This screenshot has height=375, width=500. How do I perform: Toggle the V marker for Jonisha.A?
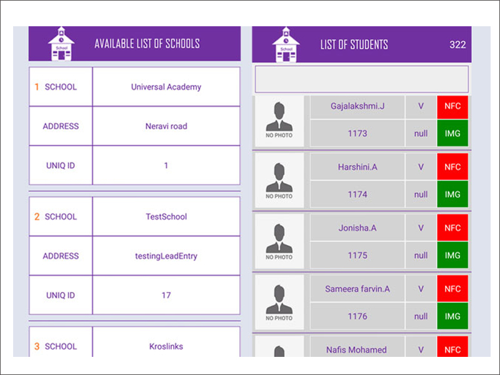coord(421,227)
